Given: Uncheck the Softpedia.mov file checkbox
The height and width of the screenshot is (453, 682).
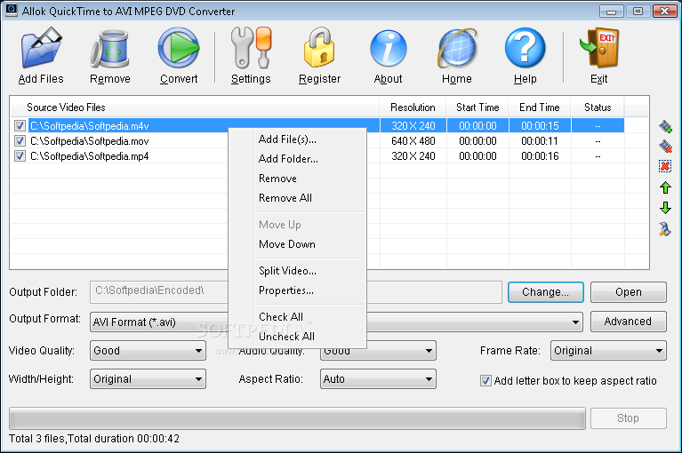Looking at the screenshot, I should tap(20, 140).
